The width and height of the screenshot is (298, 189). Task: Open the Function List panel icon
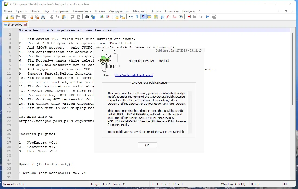click(x=168, y=17)
